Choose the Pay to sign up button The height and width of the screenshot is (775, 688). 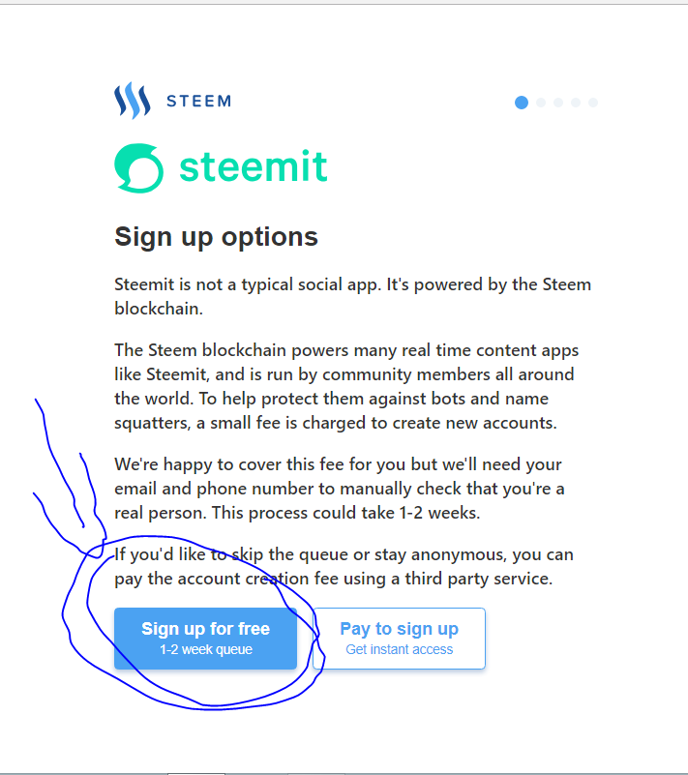[x=399, y=638]
